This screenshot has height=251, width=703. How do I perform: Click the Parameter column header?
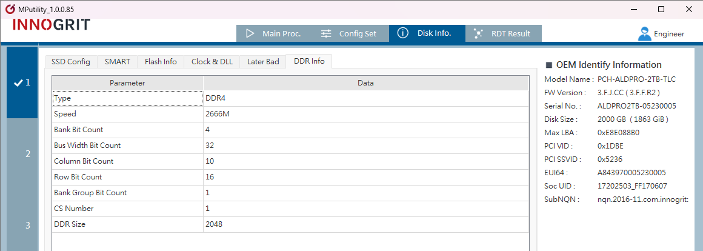pyautogui.click(x=127, y=82)
